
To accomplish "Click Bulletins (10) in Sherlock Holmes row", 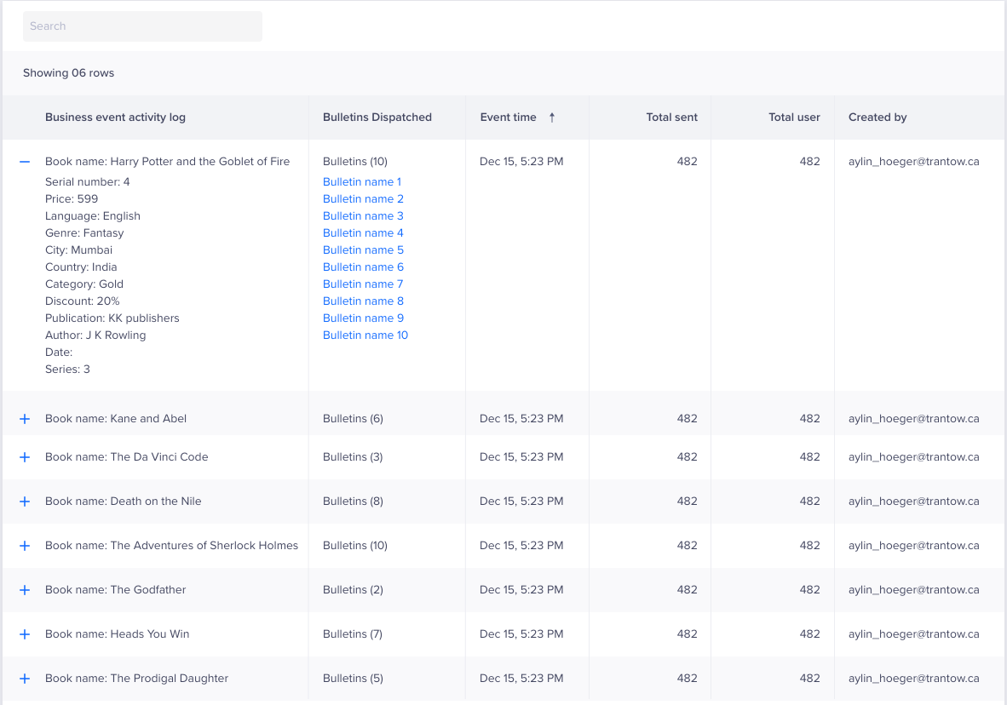I will (355, 546).
